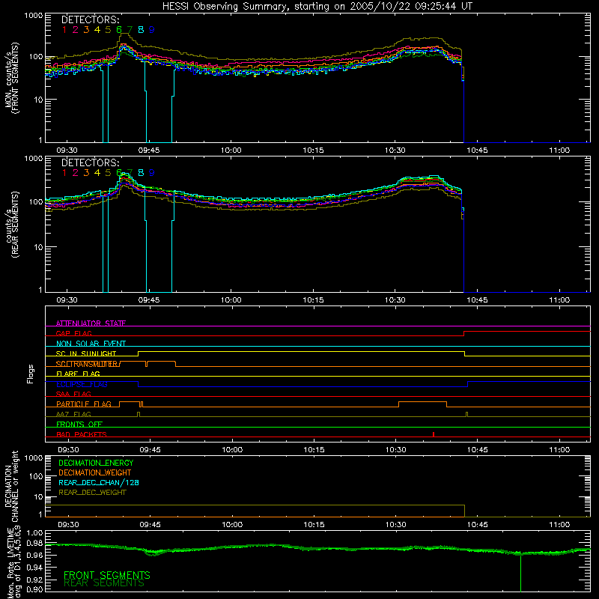Click the ATTENUATOR_STATE flag label
The image size is (599, 599).
click(91, 323)
